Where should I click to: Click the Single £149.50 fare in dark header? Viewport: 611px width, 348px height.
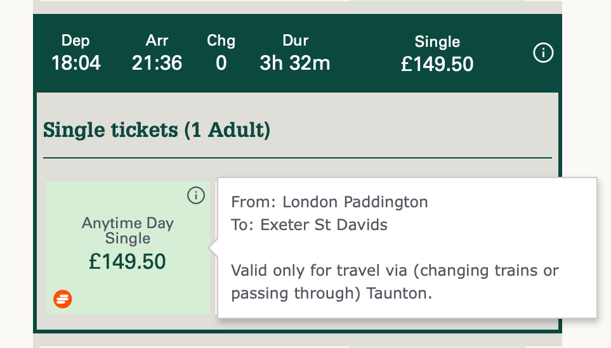(437, 64)
